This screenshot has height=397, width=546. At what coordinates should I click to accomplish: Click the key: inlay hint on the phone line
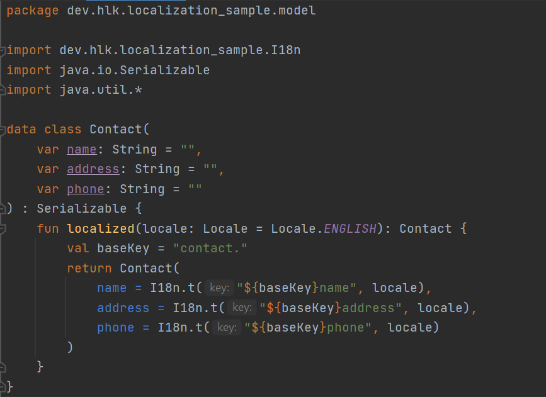click(227, 328)
